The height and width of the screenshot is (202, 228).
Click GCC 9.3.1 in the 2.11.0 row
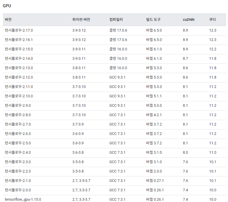coord(117,87)
